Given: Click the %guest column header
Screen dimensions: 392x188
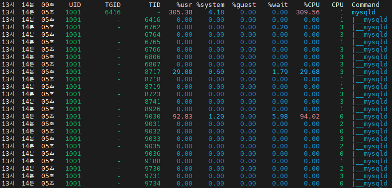Looking at the screenshot, I should point(244,5).
